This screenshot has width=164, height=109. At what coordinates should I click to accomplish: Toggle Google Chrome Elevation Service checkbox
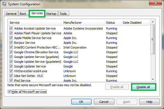[11, 52]
